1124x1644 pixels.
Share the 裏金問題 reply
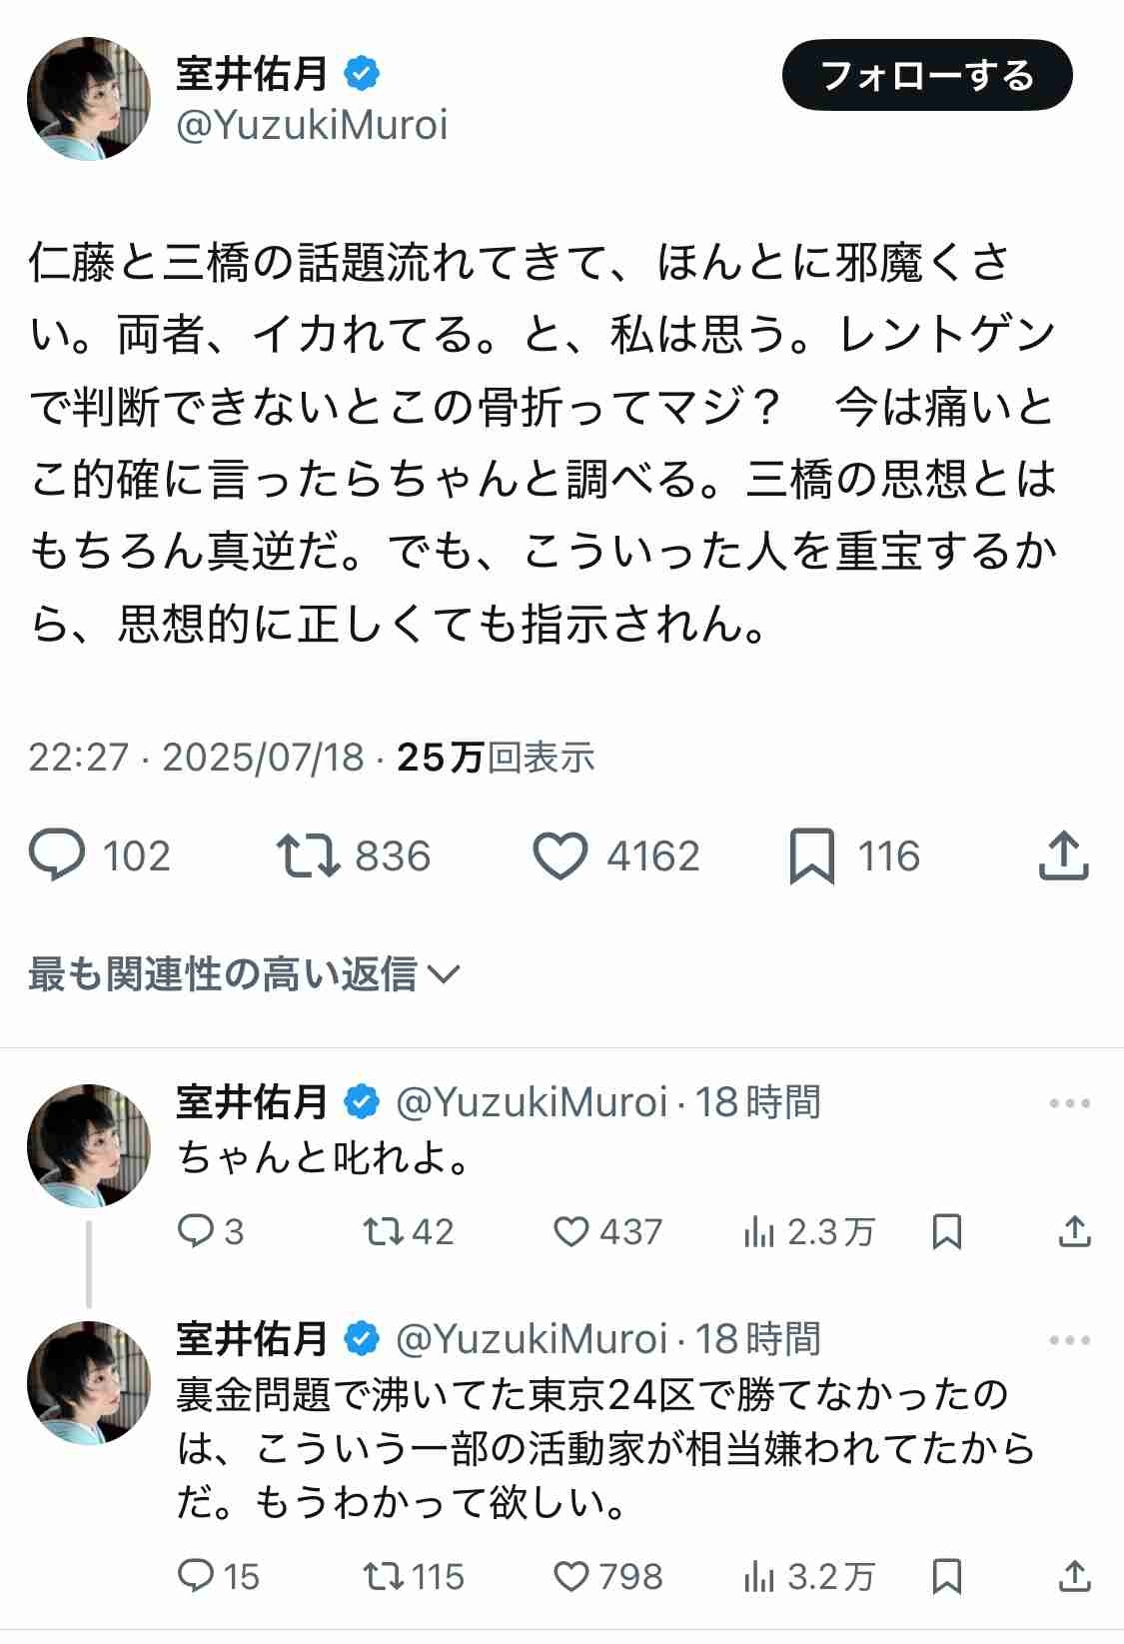point(1074,1576)
